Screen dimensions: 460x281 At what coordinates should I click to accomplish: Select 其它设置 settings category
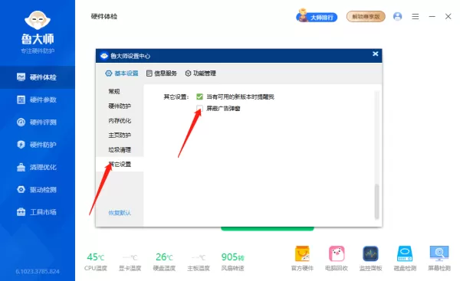(120, 165)
